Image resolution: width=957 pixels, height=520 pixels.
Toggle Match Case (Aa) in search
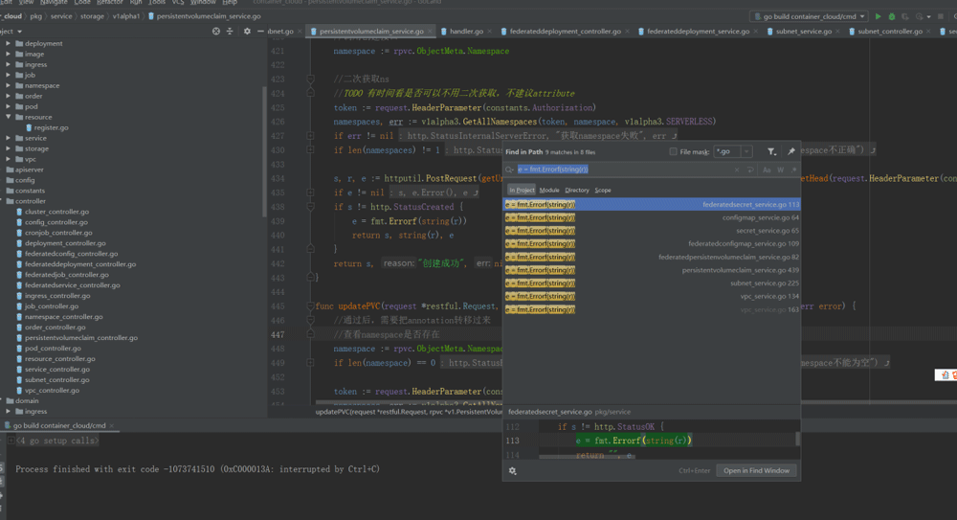[x=767, y=170]
